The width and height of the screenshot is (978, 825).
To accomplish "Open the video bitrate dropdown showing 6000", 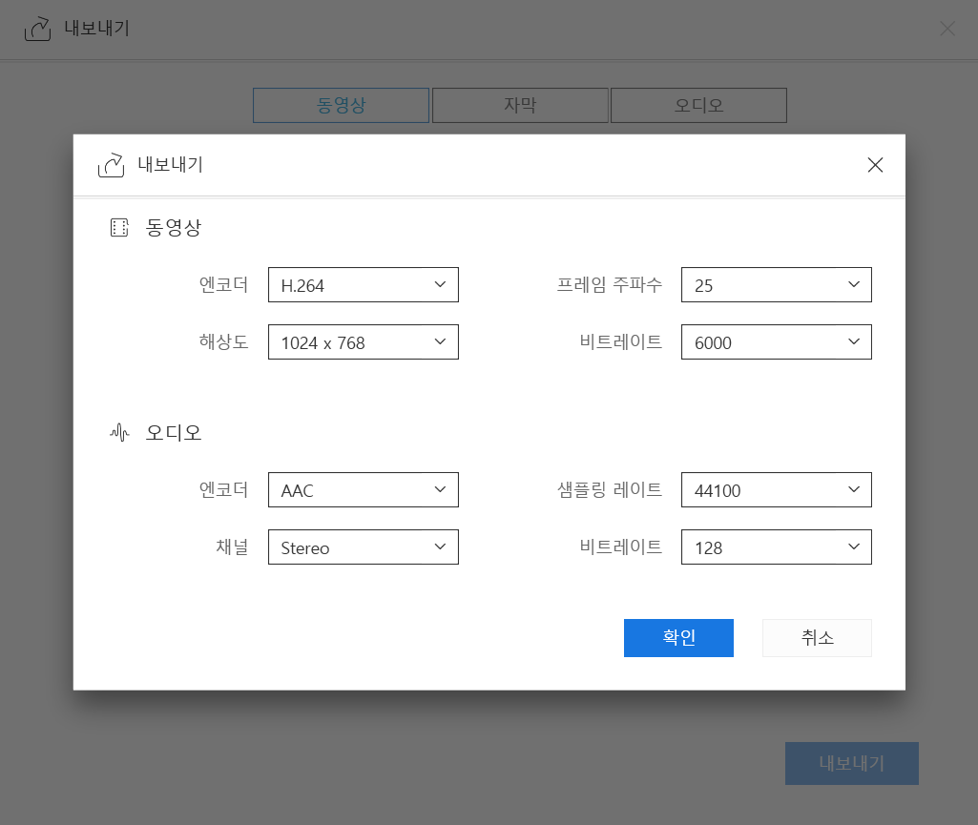I will pos(776,341).
